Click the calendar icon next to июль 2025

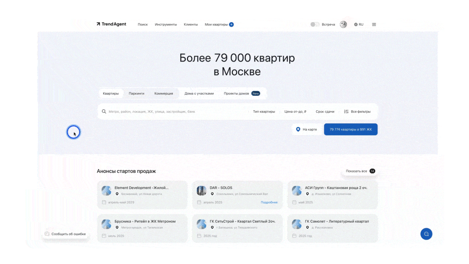[104, 236]
